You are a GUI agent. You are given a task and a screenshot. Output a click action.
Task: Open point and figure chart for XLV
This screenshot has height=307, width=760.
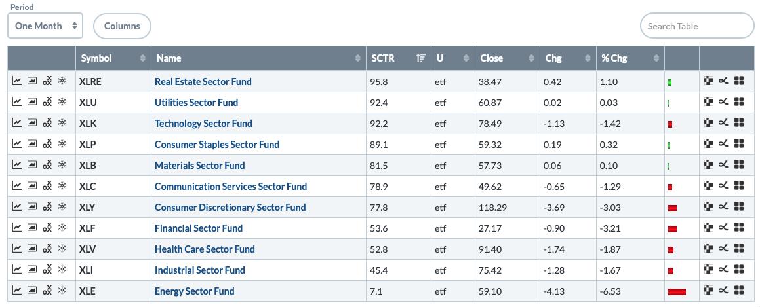point(47,249)
